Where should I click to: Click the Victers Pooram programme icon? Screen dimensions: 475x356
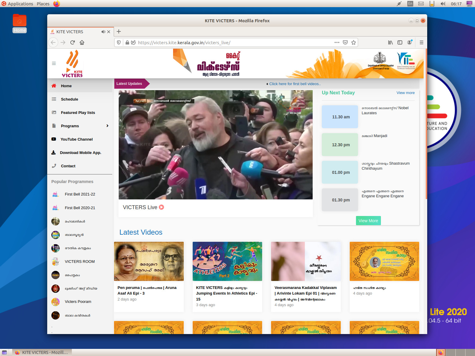[x=56, y=302]
